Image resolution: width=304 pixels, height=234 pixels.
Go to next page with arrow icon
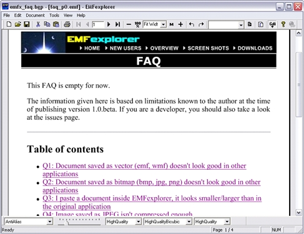(109, 24)
